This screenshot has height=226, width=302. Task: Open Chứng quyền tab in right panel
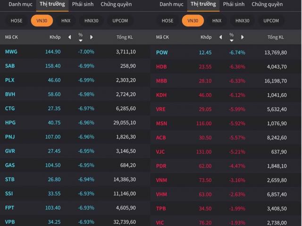pos(267,4)
